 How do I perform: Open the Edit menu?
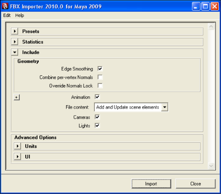[x=7, y=15]
